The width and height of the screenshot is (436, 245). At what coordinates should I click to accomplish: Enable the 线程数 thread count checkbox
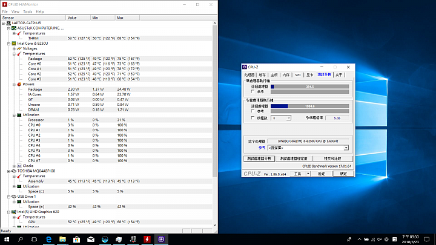[x=253, y=118]
